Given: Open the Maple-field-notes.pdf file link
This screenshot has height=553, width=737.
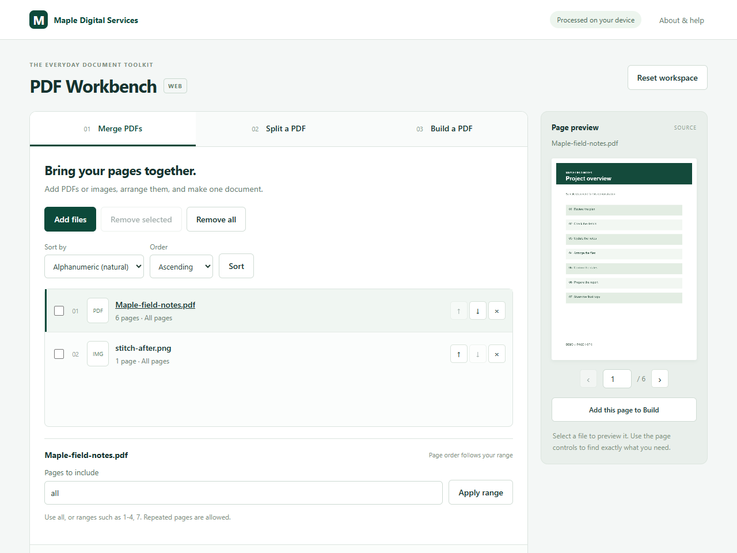Looking at the screenshot, I should point(155,305).
